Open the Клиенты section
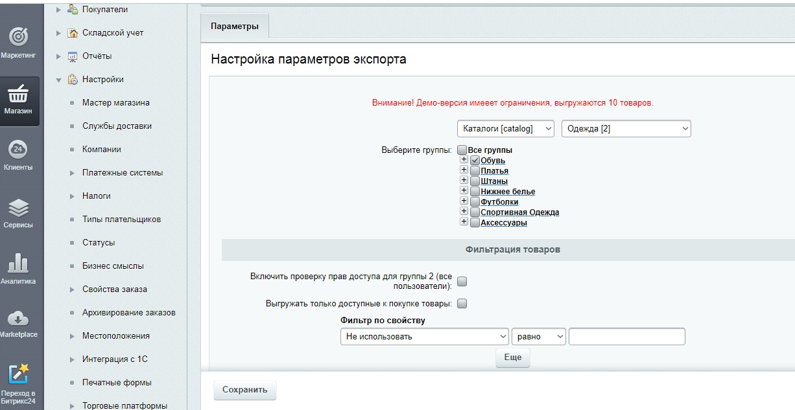 pyautogui.click(x=21, y=154)
